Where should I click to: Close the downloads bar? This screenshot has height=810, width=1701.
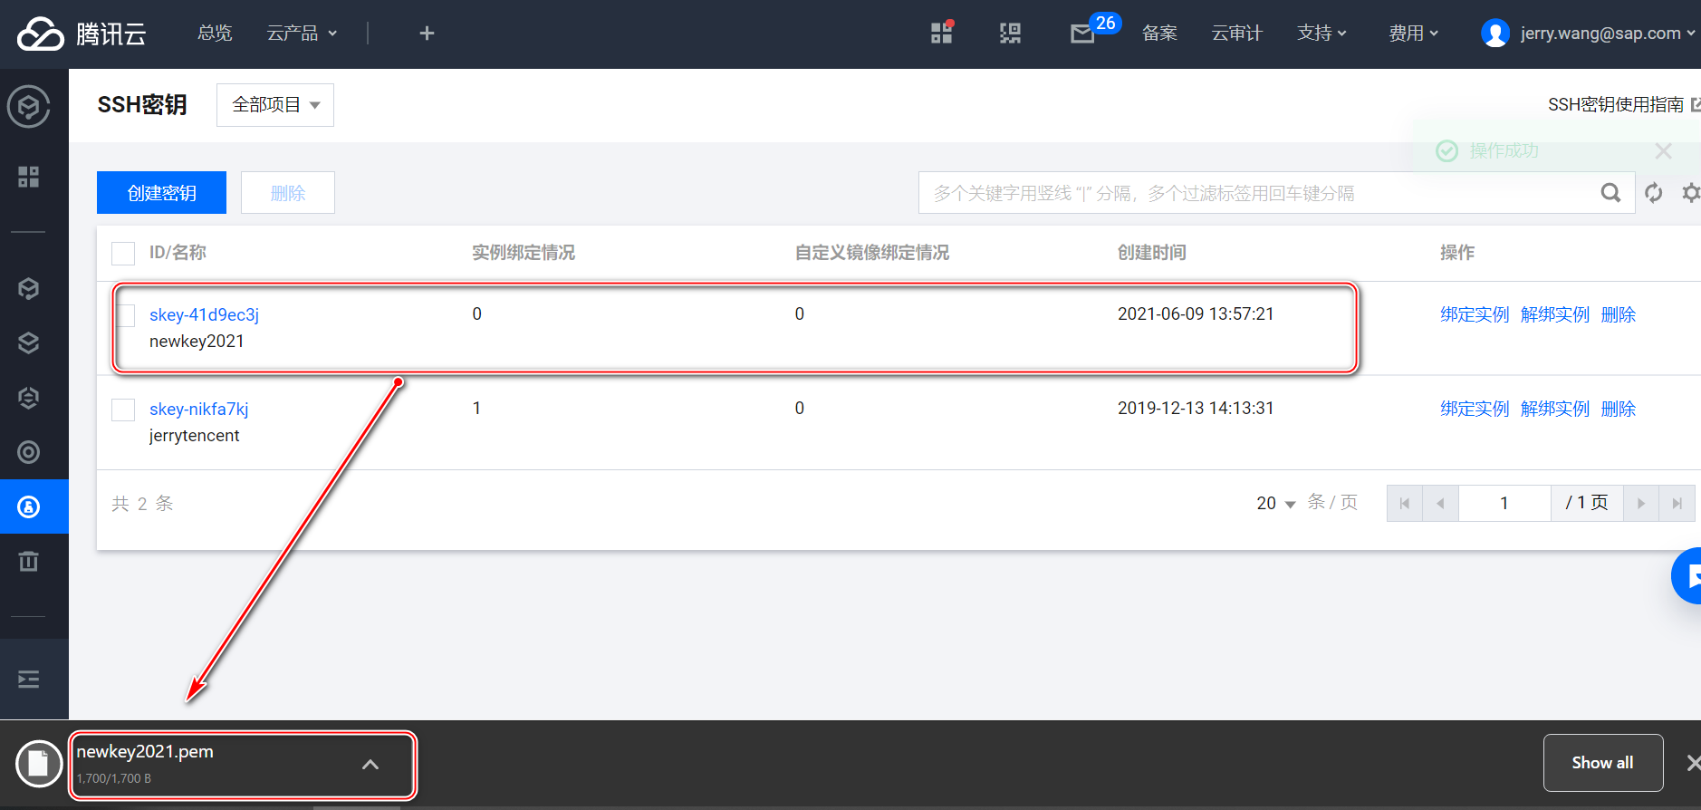pyautogui.click(x=1692, y=763)
